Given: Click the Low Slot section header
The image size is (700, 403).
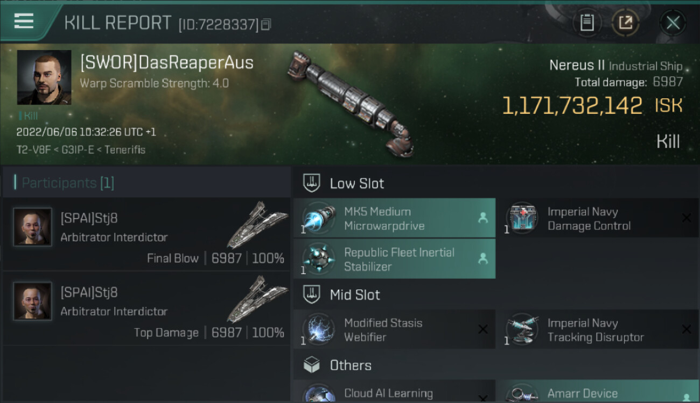Looking at the screenshot, I should tap(356, 184).
